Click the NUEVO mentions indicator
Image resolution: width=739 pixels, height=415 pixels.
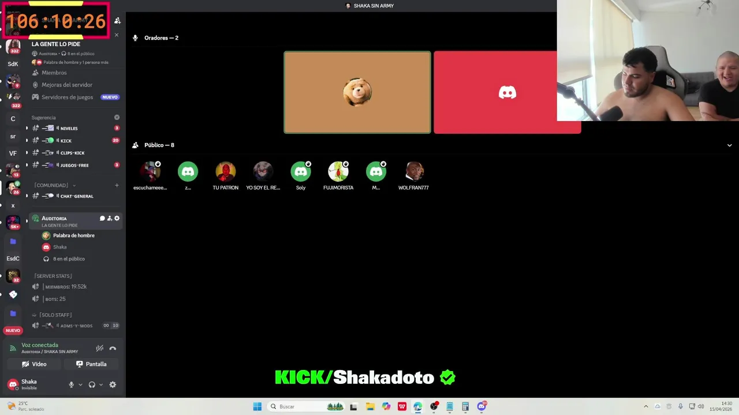13,330
